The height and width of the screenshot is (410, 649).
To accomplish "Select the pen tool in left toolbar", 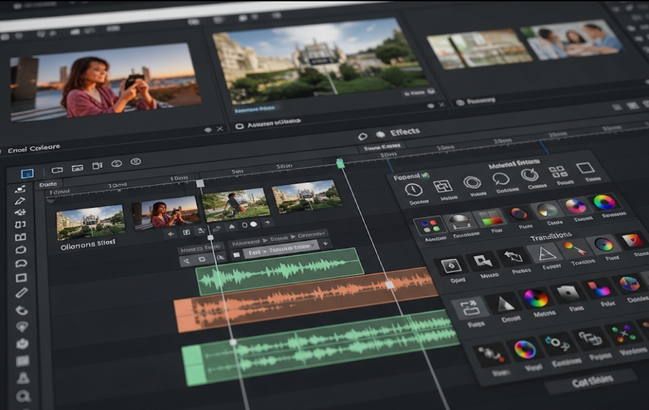I will tap(20, 201).
